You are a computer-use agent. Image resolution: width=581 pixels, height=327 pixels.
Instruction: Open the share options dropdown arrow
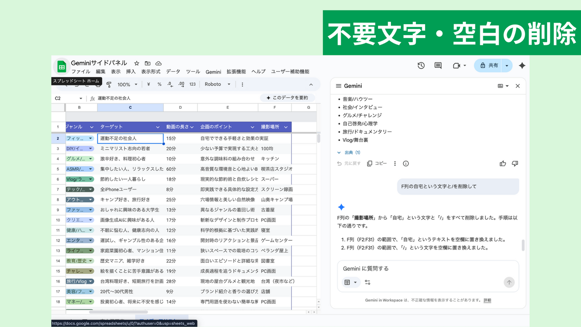point(507,66)
